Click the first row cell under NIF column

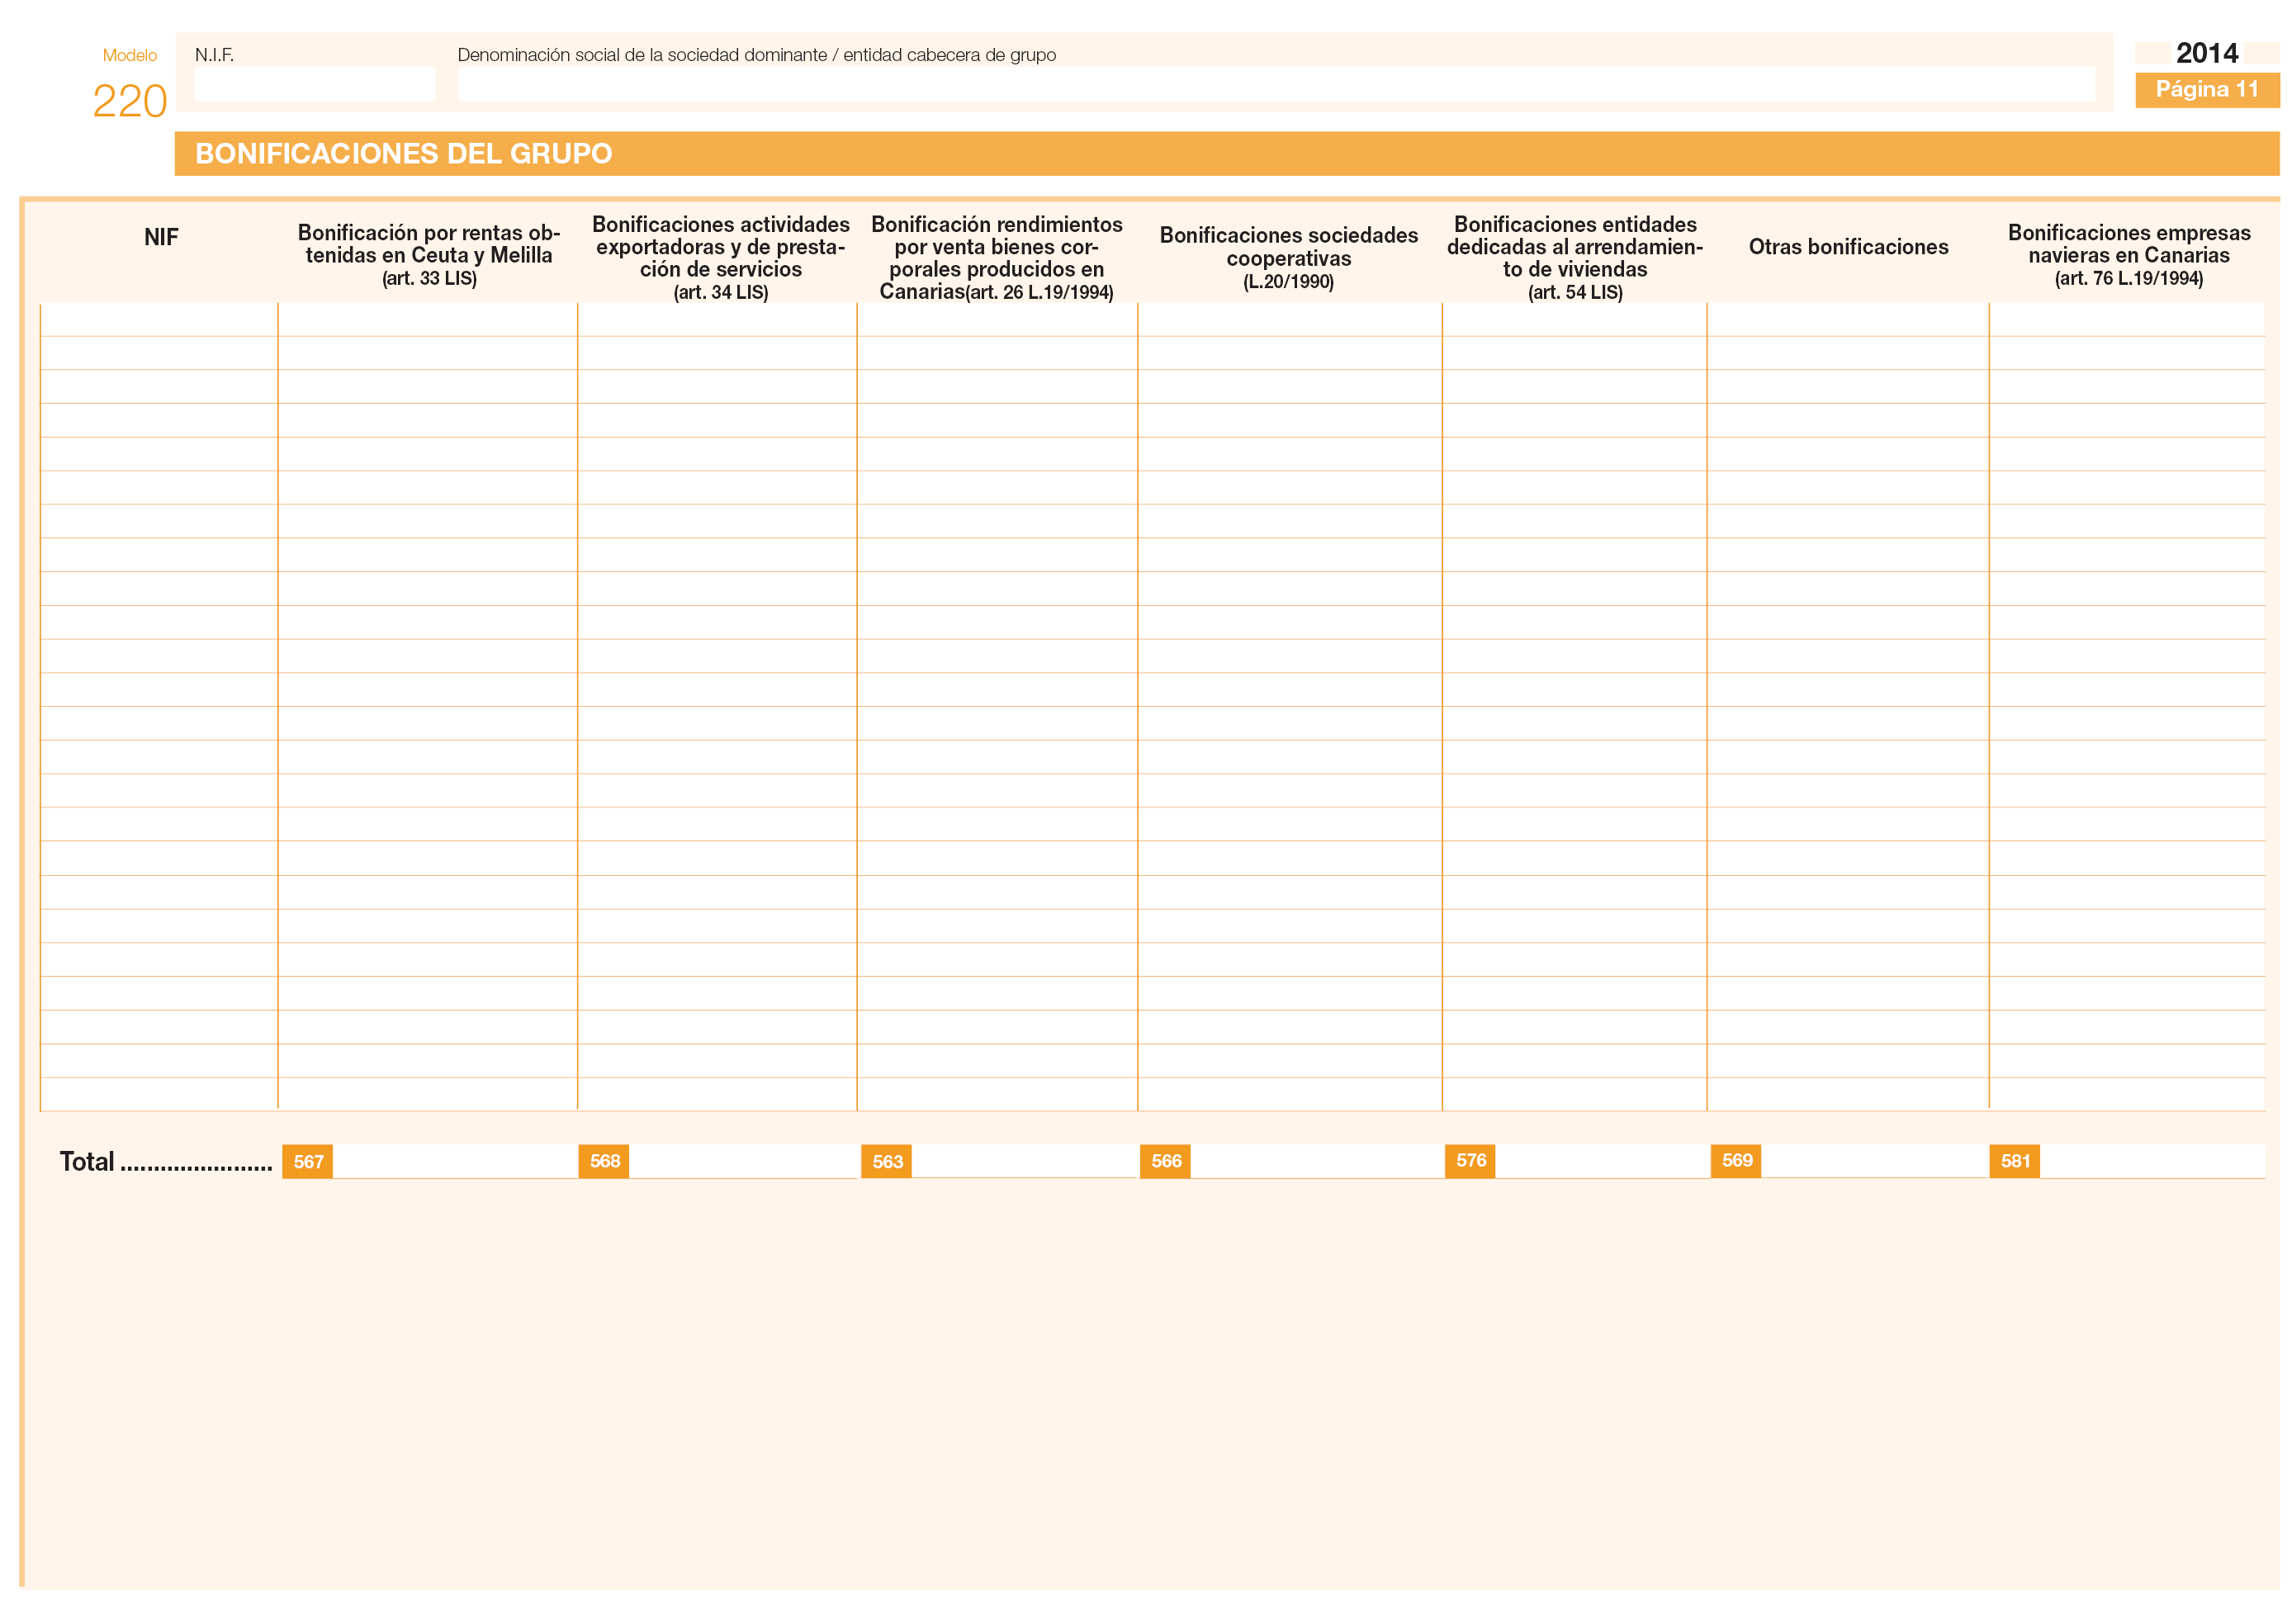click(159, 320)
